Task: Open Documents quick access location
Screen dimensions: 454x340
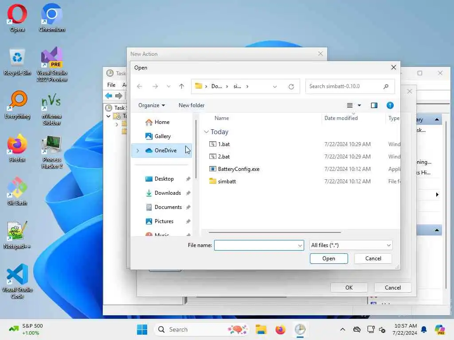Action: [161, 207]
